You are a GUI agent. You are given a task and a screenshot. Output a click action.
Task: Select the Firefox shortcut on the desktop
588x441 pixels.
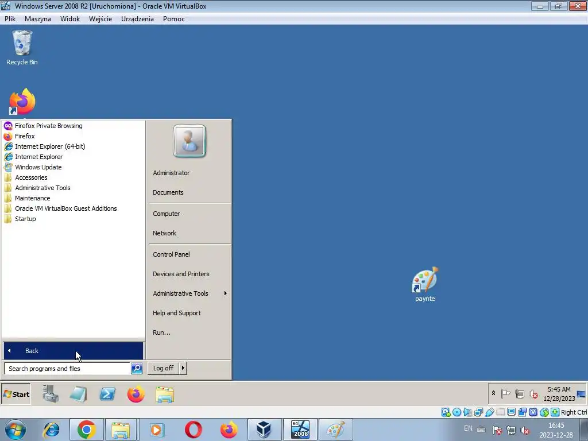[22, 102]
